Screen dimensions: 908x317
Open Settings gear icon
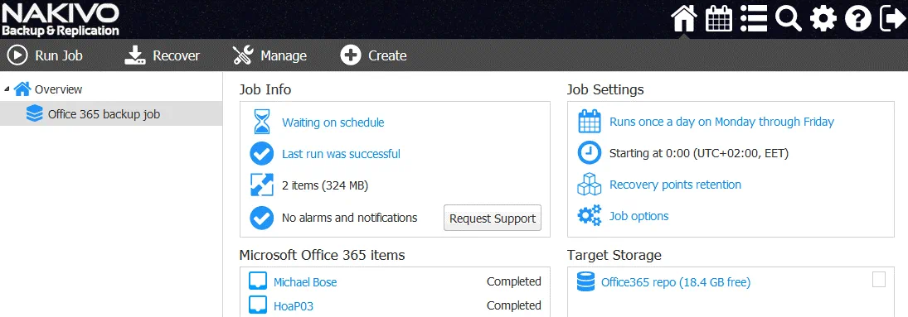823,18
